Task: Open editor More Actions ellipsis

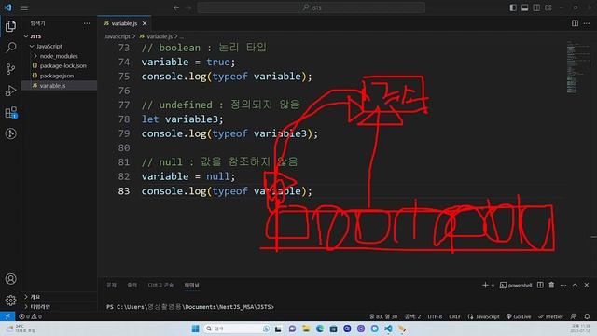Action: pyautogui.click(x=587, y=23)
